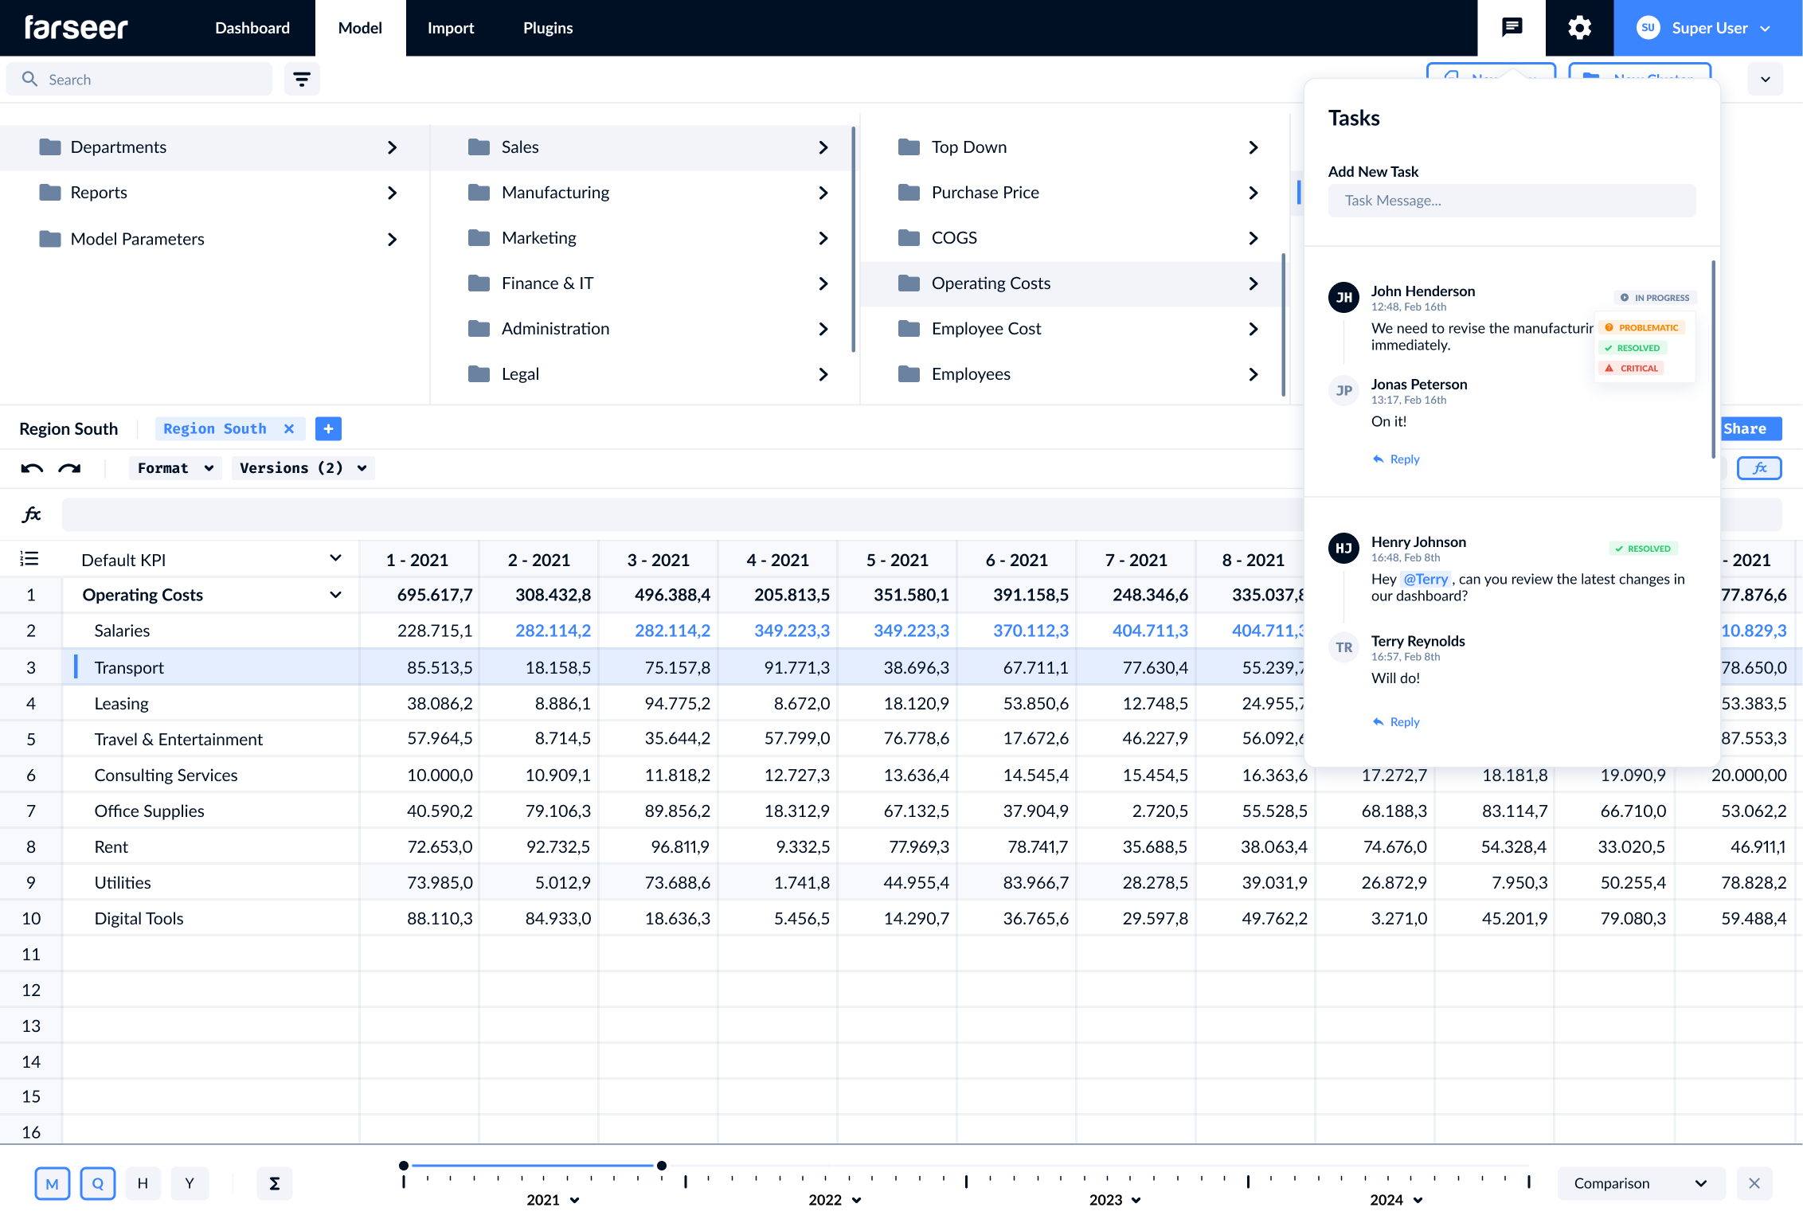1803x1223 pixels.
Task: Toggle the yearly Y period button
Action: [x=190, y=1183]
